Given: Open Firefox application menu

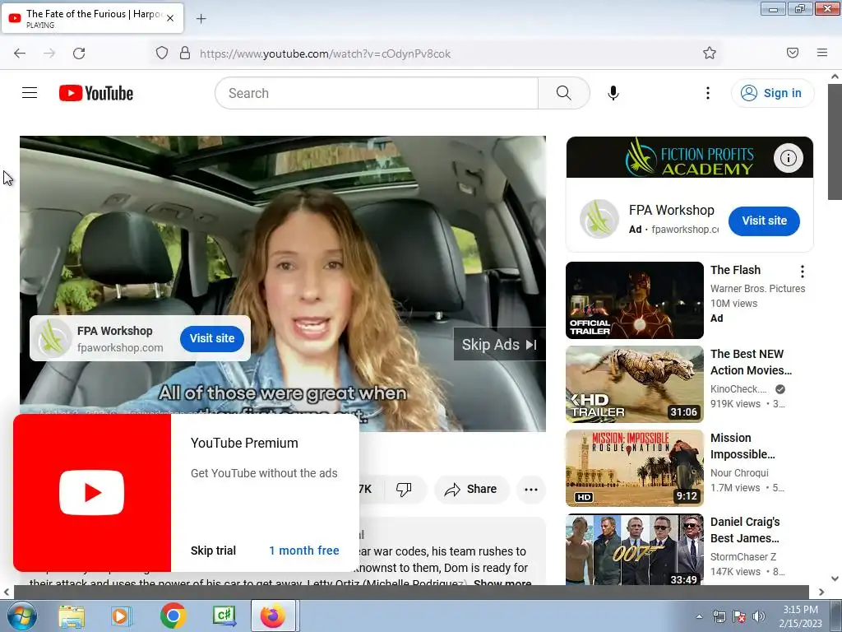Looking at the screenshot, I should pyautogui.click(x=822, y=53).
